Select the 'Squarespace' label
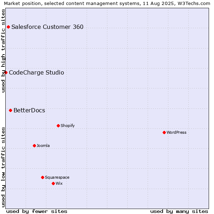Screen dimensions: 214x214 point(57,177)
